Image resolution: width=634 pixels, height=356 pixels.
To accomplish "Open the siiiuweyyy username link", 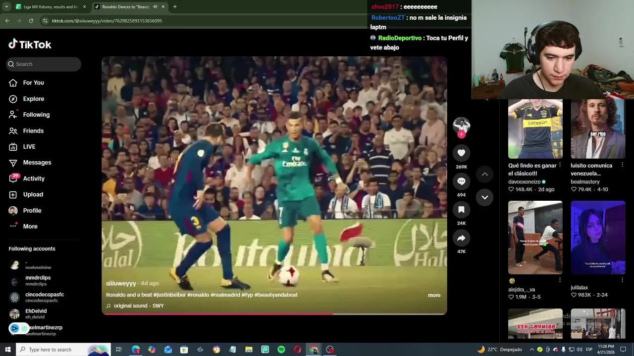I will (x=121, y=283).
